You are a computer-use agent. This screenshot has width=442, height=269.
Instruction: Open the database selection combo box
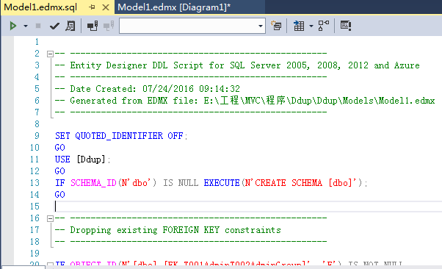(192, 26)
